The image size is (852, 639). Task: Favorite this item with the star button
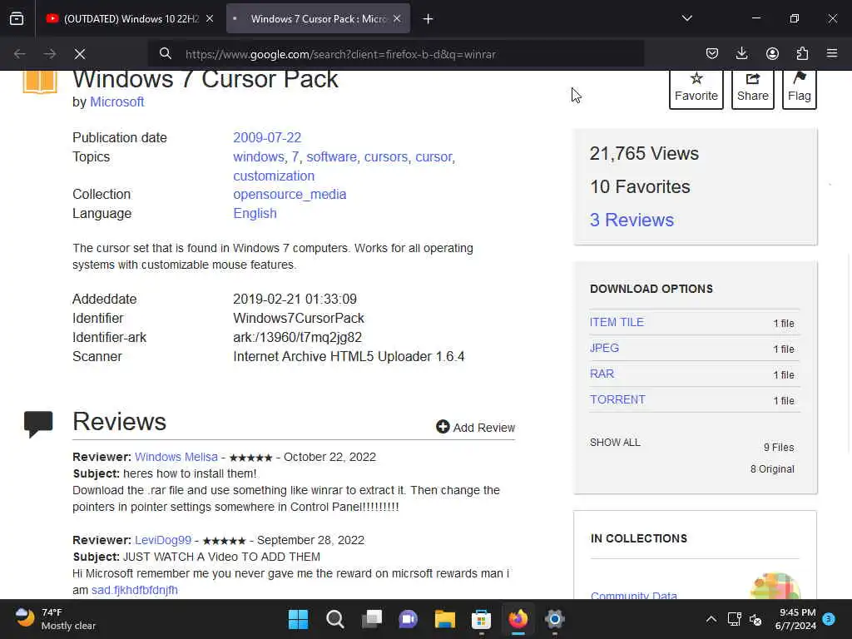click(696, 89)
